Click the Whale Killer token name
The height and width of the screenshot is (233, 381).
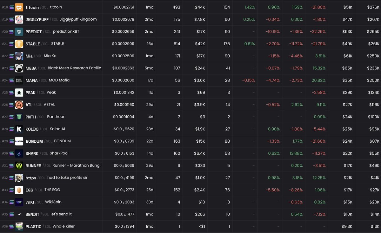click(x=63, y=226)
